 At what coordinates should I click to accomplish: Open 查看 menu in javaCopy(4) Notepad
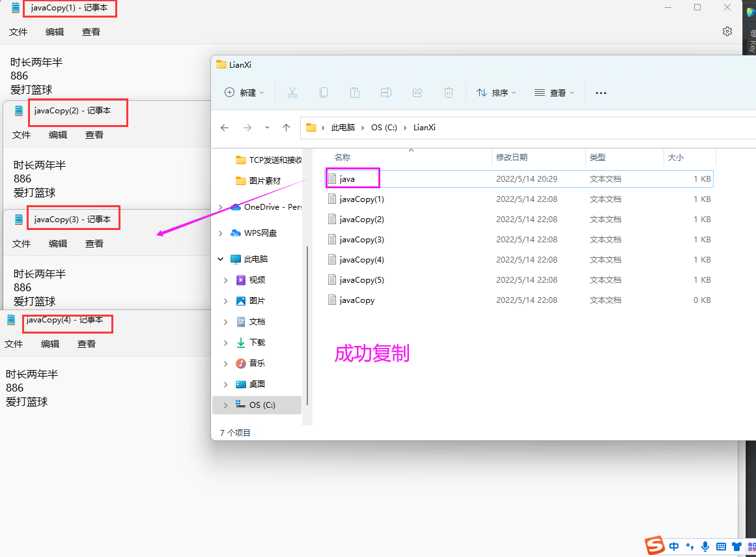pyautogui.click(x=87, y=344)
